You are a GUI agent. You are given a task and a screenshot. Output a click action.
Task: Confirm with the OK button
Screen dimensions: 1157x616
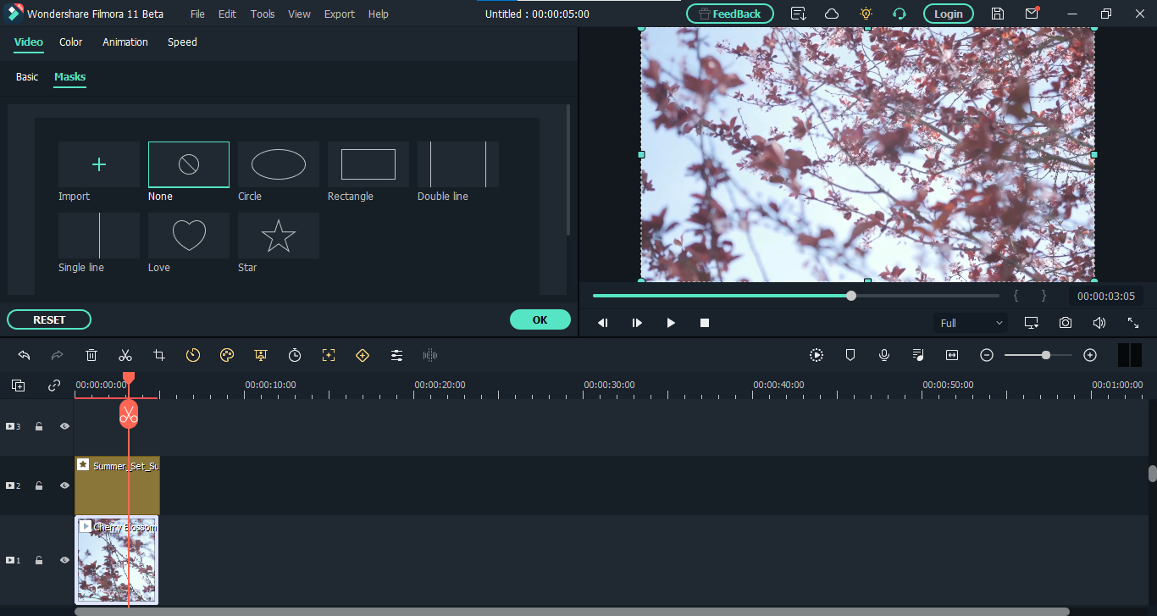(540, 319)
